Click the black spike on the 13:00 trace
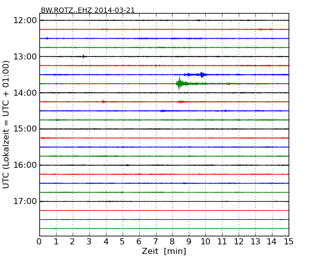This screenshot has width=328, height=262. [83, 56]
